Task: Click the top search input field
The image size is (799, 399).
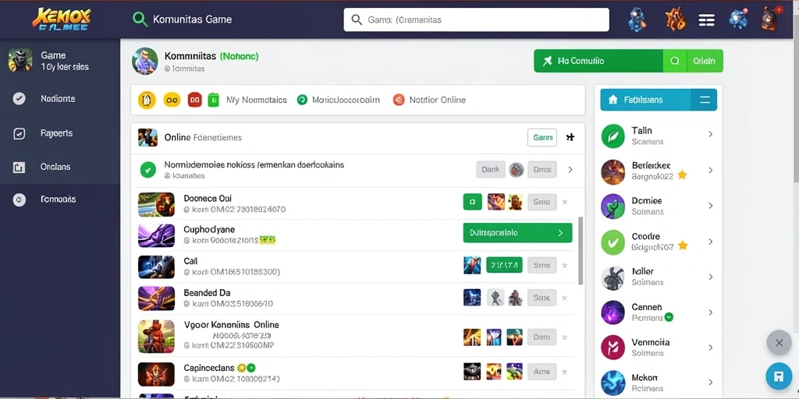Action: click(477, 19)
